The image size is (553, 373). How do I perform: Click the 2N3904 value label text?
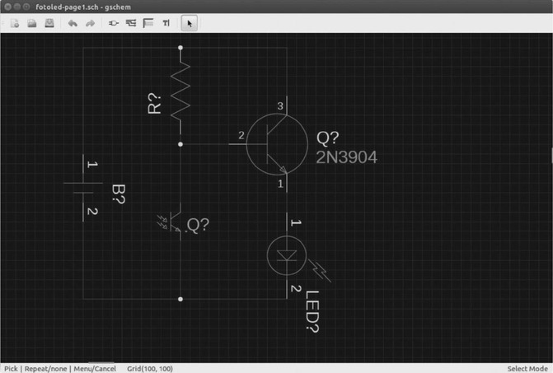click(346, 157)
